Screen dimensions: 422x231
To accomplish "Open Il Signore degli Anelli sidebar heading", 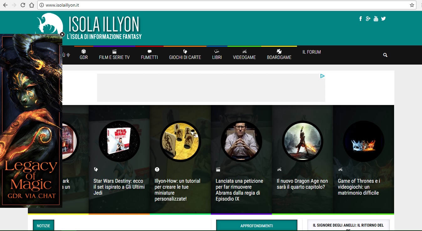I will pos(348,226).
